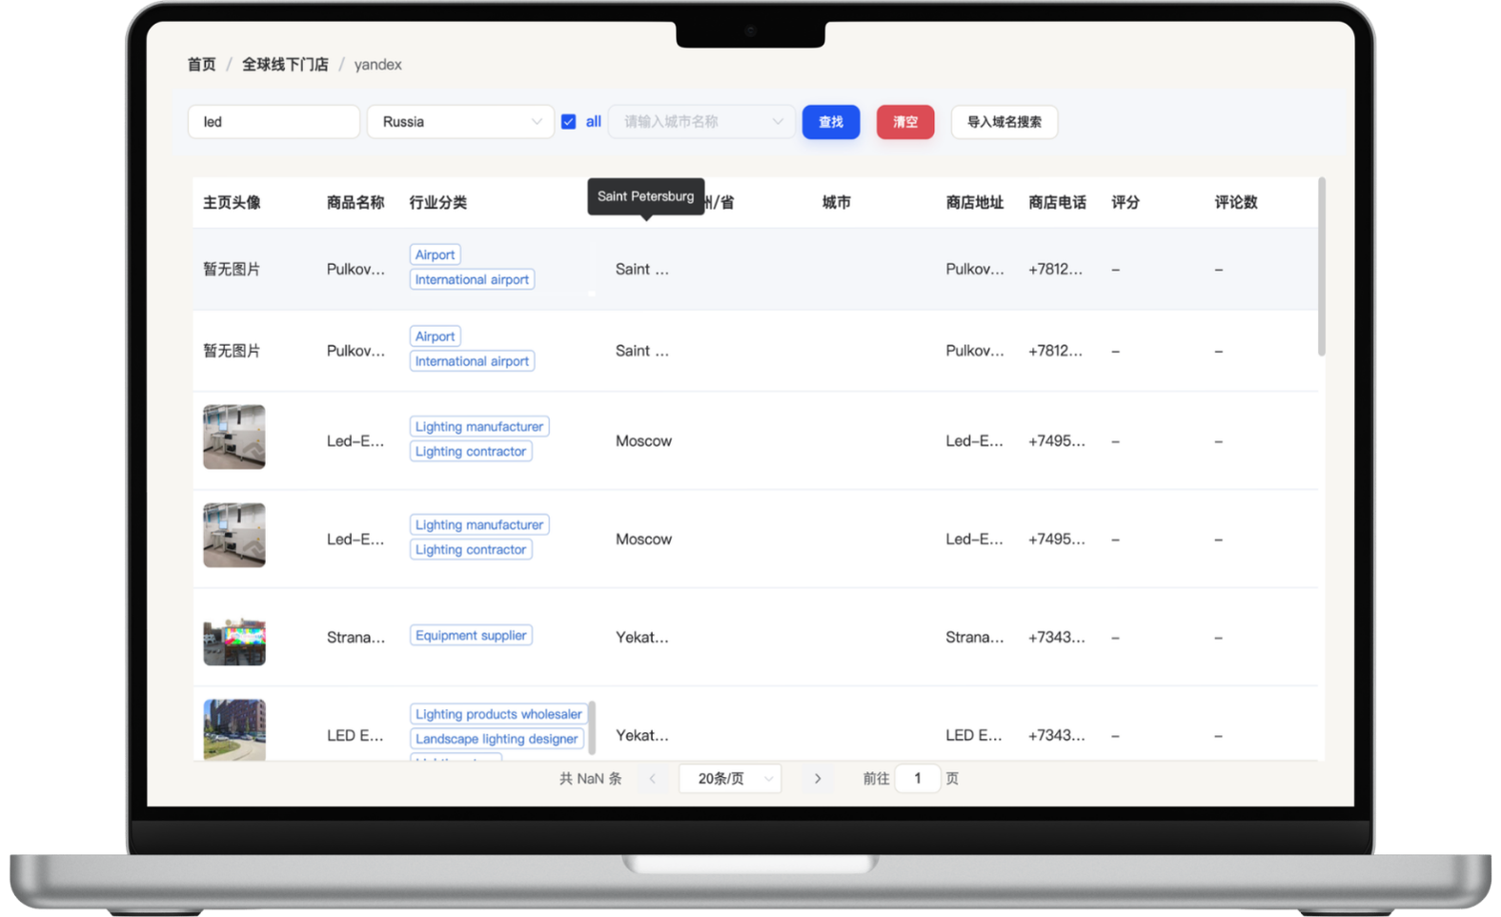Select the 商品名称 column header
This screenshot has width=1501, height=917.
355,202
